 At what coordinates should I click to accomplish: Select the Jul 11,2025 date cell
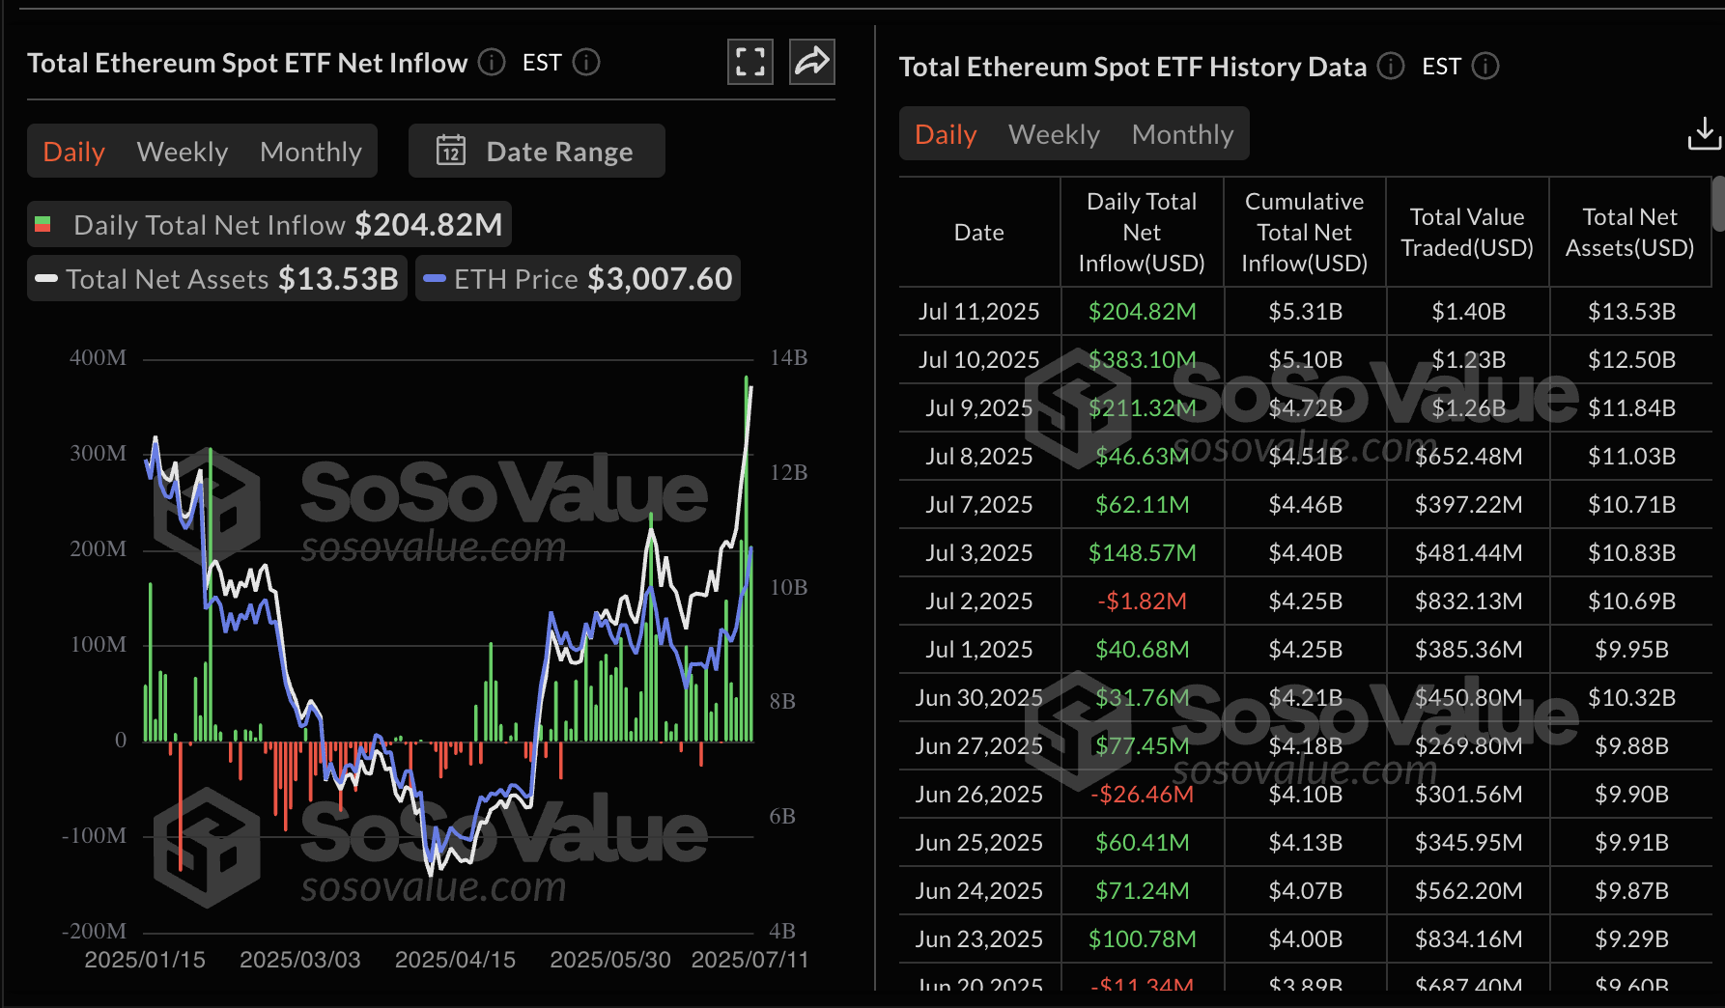(x=979, y=311)
